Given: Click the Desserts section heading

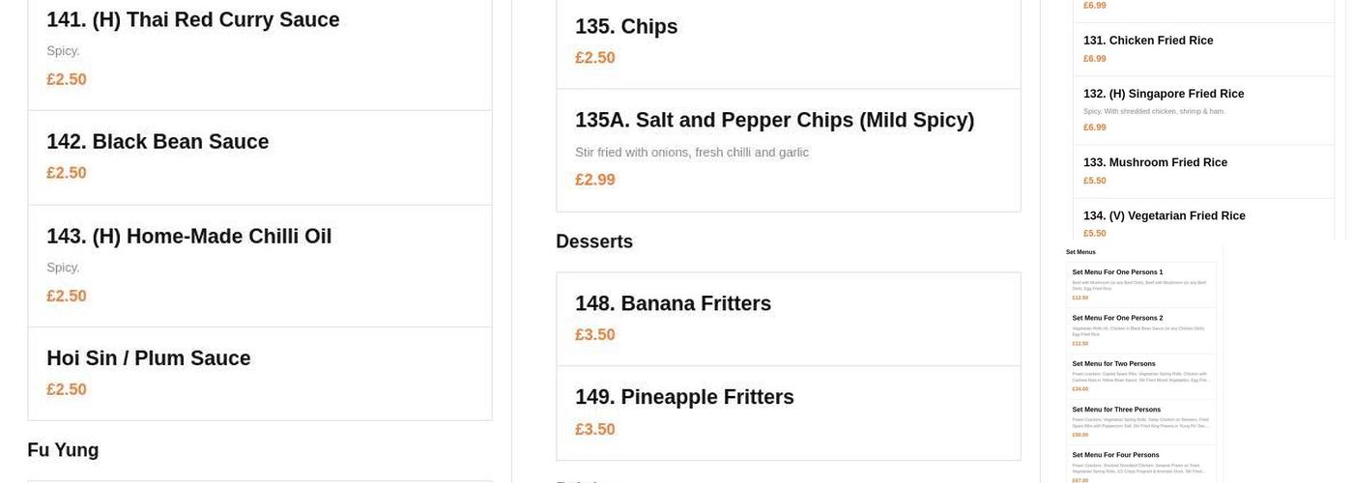Looking at the screenshot, I should pos(594,241).
